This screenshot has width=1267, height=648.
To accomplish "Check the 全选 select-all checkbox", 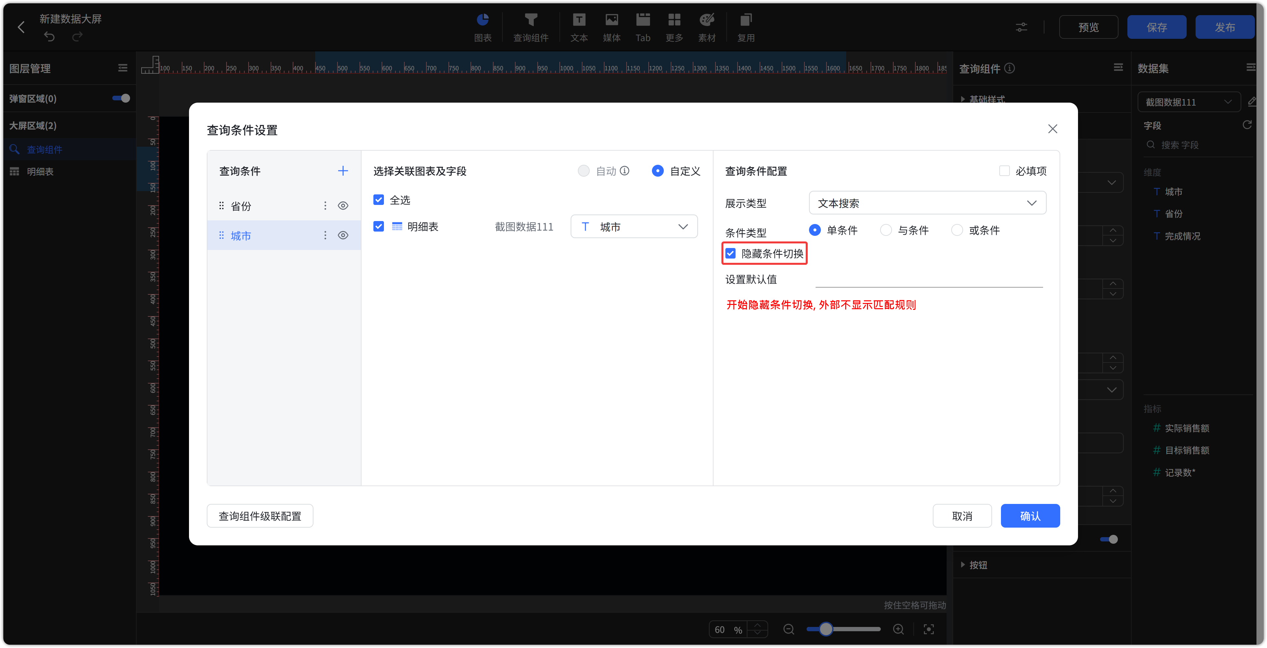I will 378,200.
